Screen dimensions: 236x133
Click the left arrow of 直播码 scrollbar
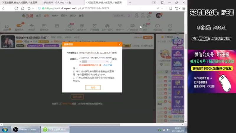point(80,61)
